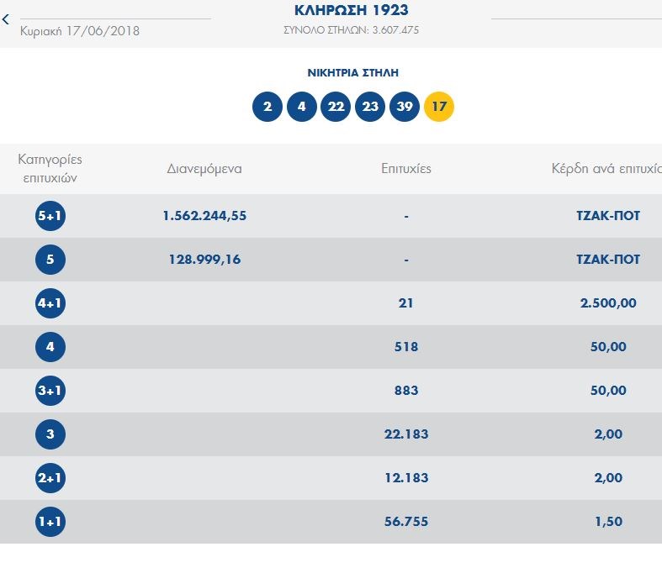Select the 4+1 category badge
662x568 pixels.
tap(50, 303)
